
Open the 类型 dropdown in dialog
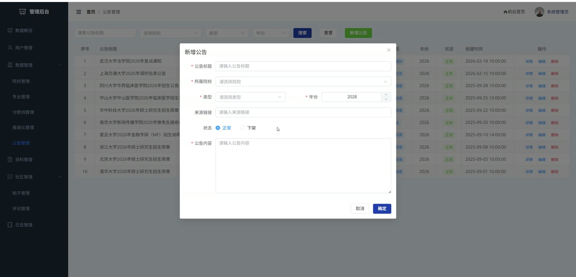point(250,97)
